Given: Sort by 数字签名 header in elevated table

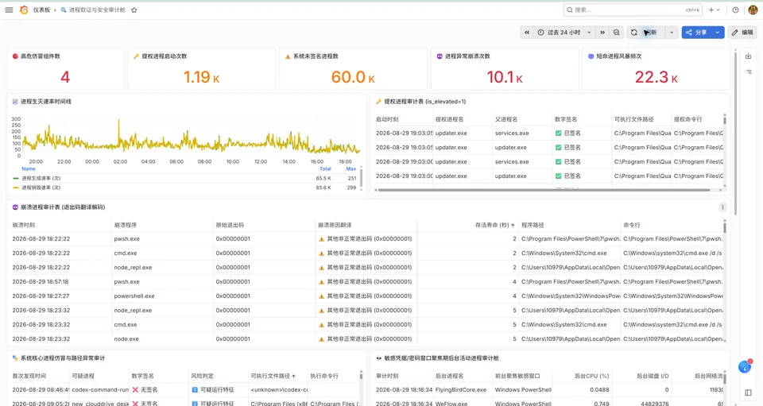Looking at the screenshot, I should [x=565, y=119].
